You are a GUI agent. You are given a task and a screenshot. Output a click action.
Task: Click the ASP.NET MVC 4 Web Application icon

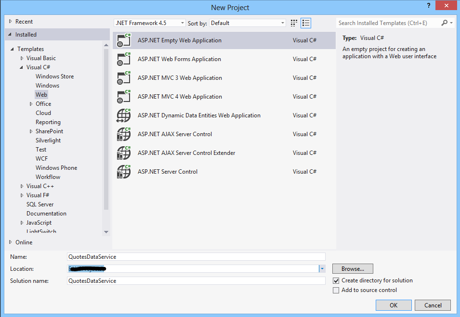click(123, 97)
